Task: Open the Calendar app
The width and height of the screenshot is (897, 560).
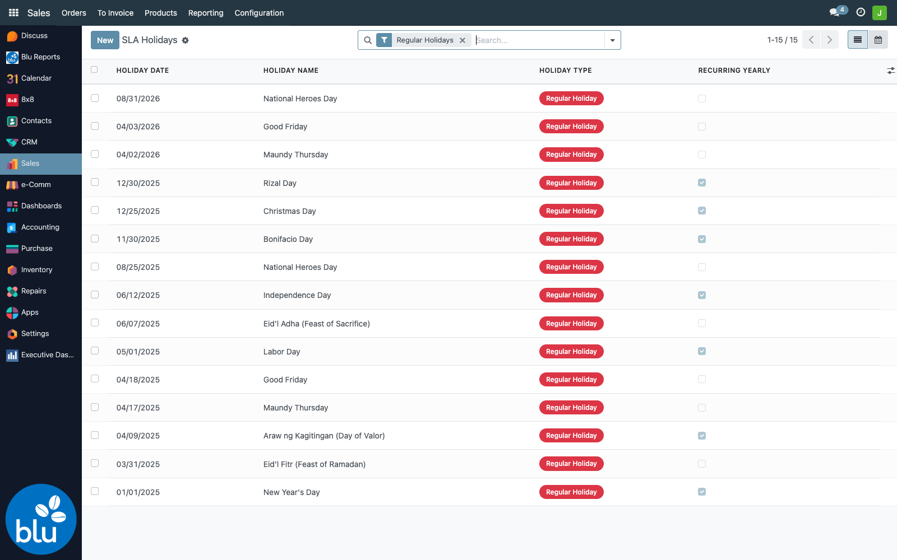Action: [41, 78]
